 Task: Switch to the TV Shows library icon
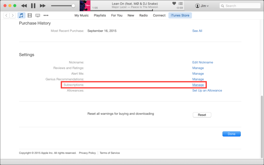[x=38, y=15]
